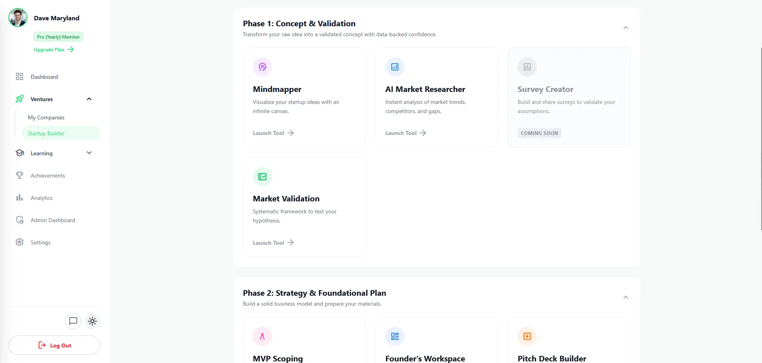Click the Pitch Deck Builder play icon
Image resolution: width=762 pixels, height=363 pixels.
click(x=527, y=336)
